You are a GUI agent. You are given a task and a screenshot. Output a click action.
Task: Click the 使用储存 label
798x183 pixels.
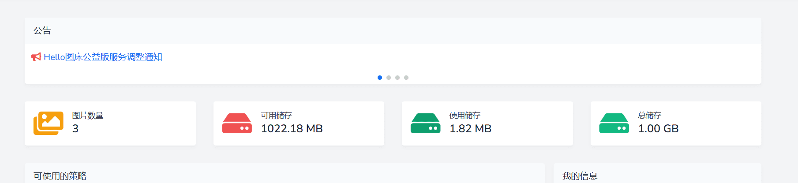pyautogui.click(x=465, y=116)
